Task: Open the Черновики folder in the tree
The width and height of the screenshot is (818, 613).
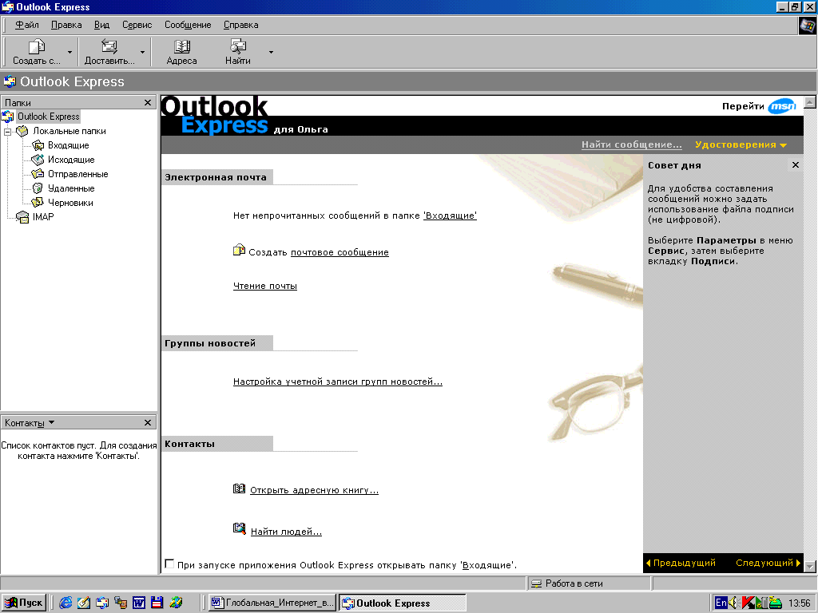Action: [x=70, y=203]
